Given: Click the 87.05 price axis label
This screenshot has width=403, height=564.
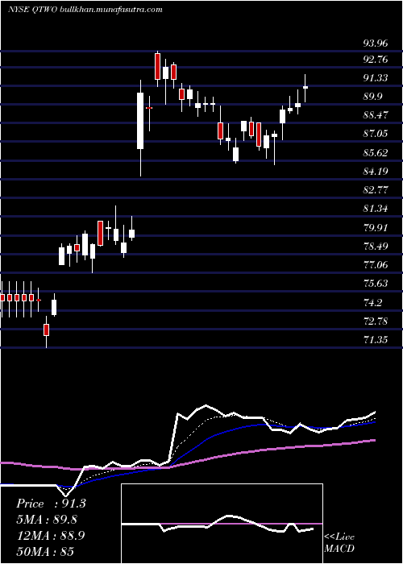Looking at the screenshot, I should tap(376, 134).
